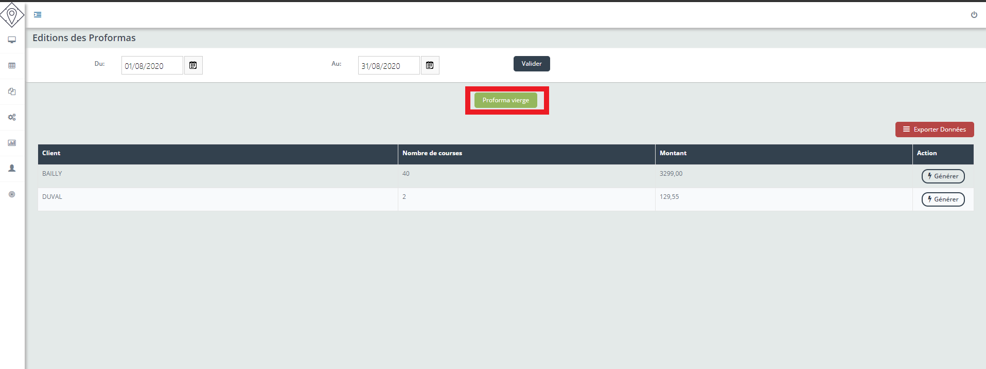The height and width of the screenshot is (369, 986).
Task: Open the settings gears sidebar icon
Action: 12,117
